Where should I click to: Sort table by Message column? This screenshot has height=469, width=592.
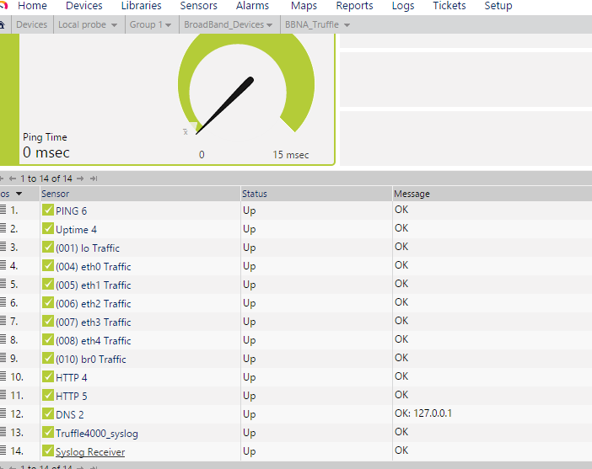click(x=412, y=194)
